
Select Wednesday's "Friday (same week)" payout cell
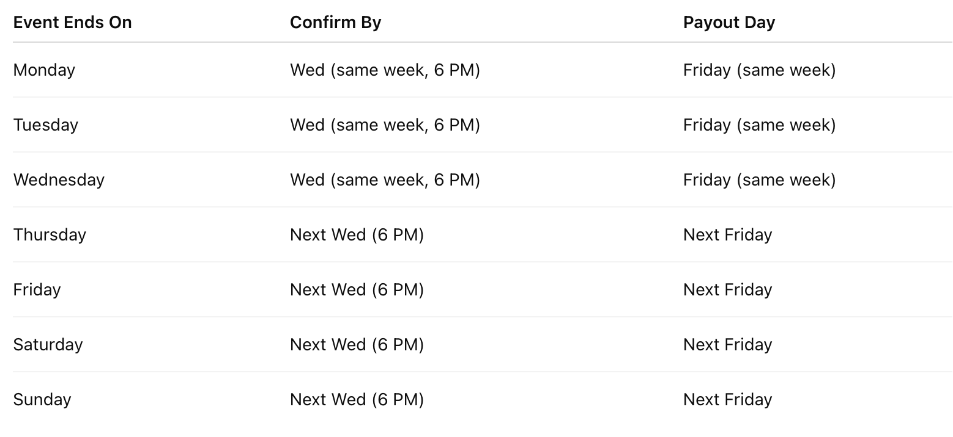[759, 180]
